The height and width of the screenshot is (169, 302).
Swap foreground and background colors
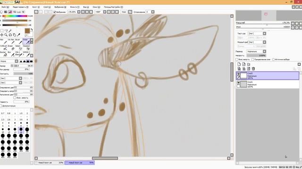click(32, 30)
